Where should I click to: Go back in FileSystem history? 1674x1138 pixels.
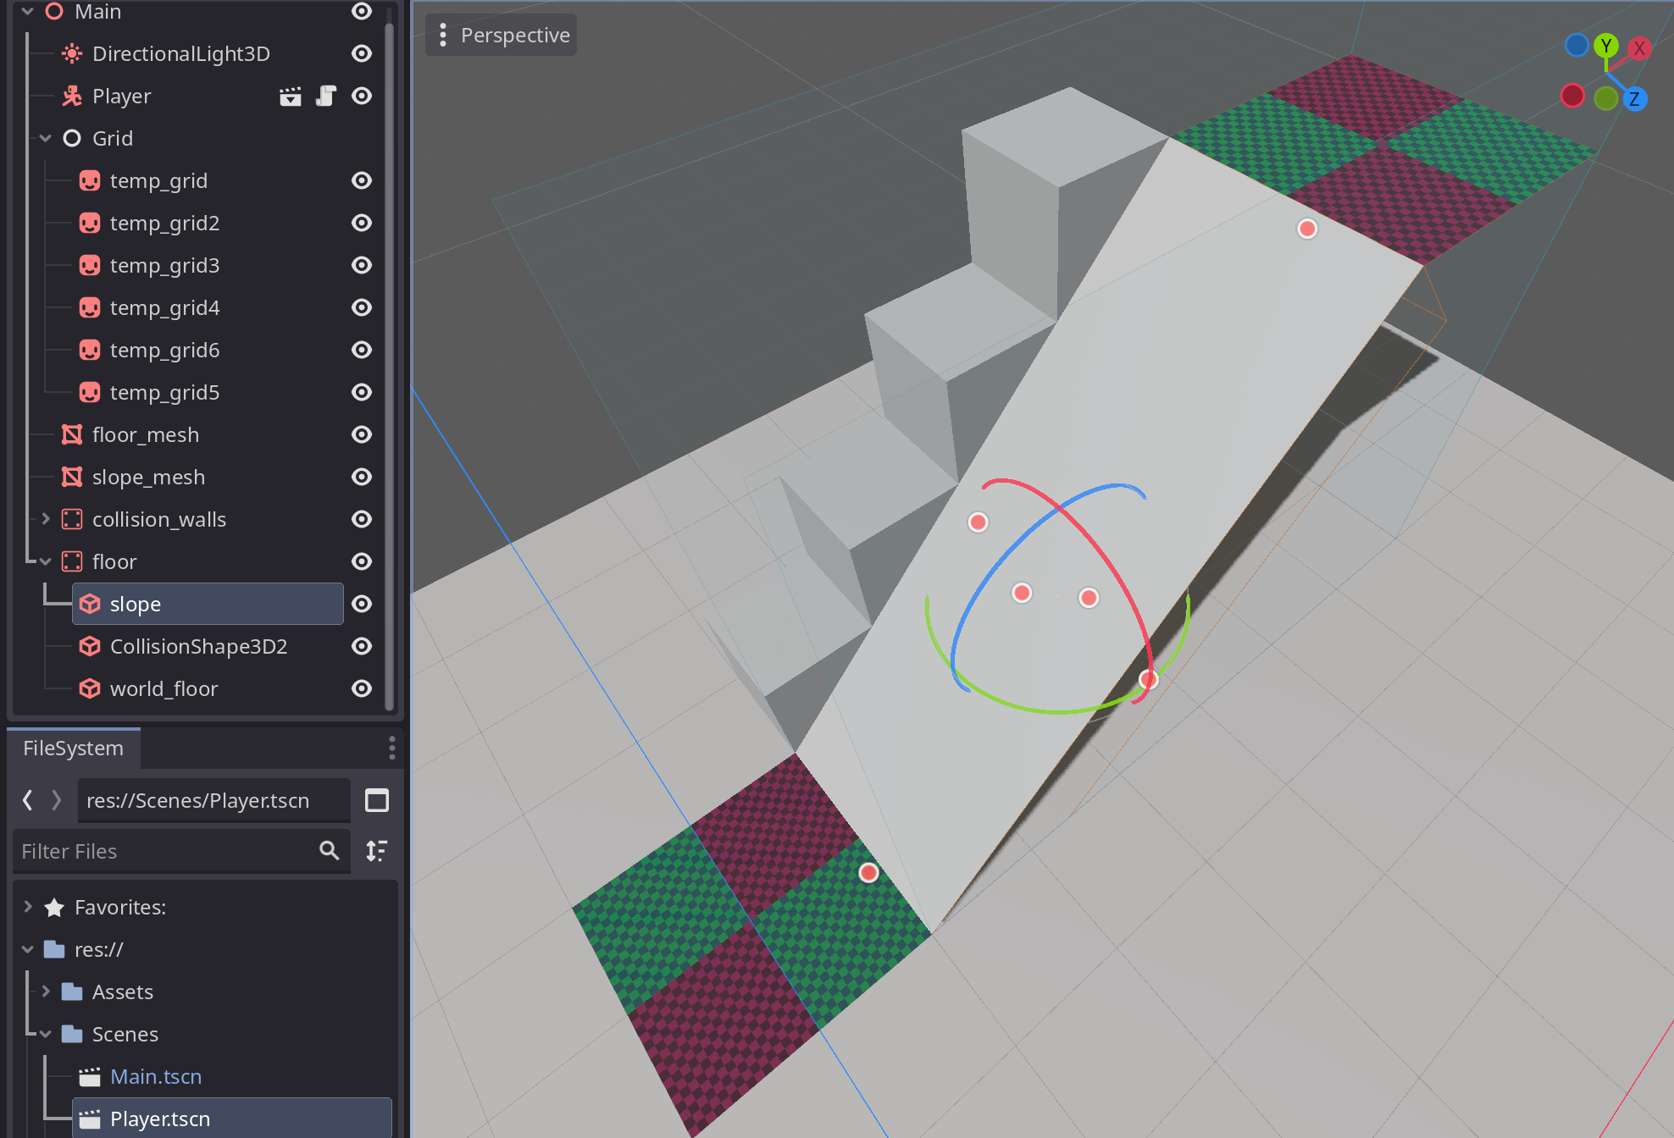point(28,800)
